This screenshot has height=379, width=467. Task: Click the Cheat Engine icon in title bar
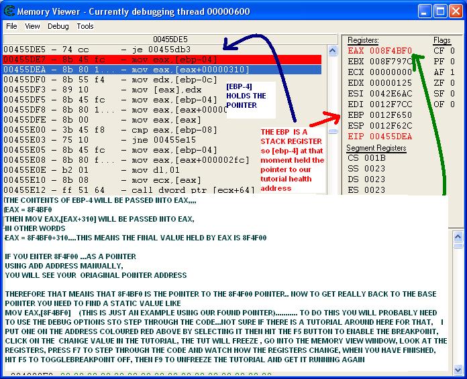pos(9,11)
